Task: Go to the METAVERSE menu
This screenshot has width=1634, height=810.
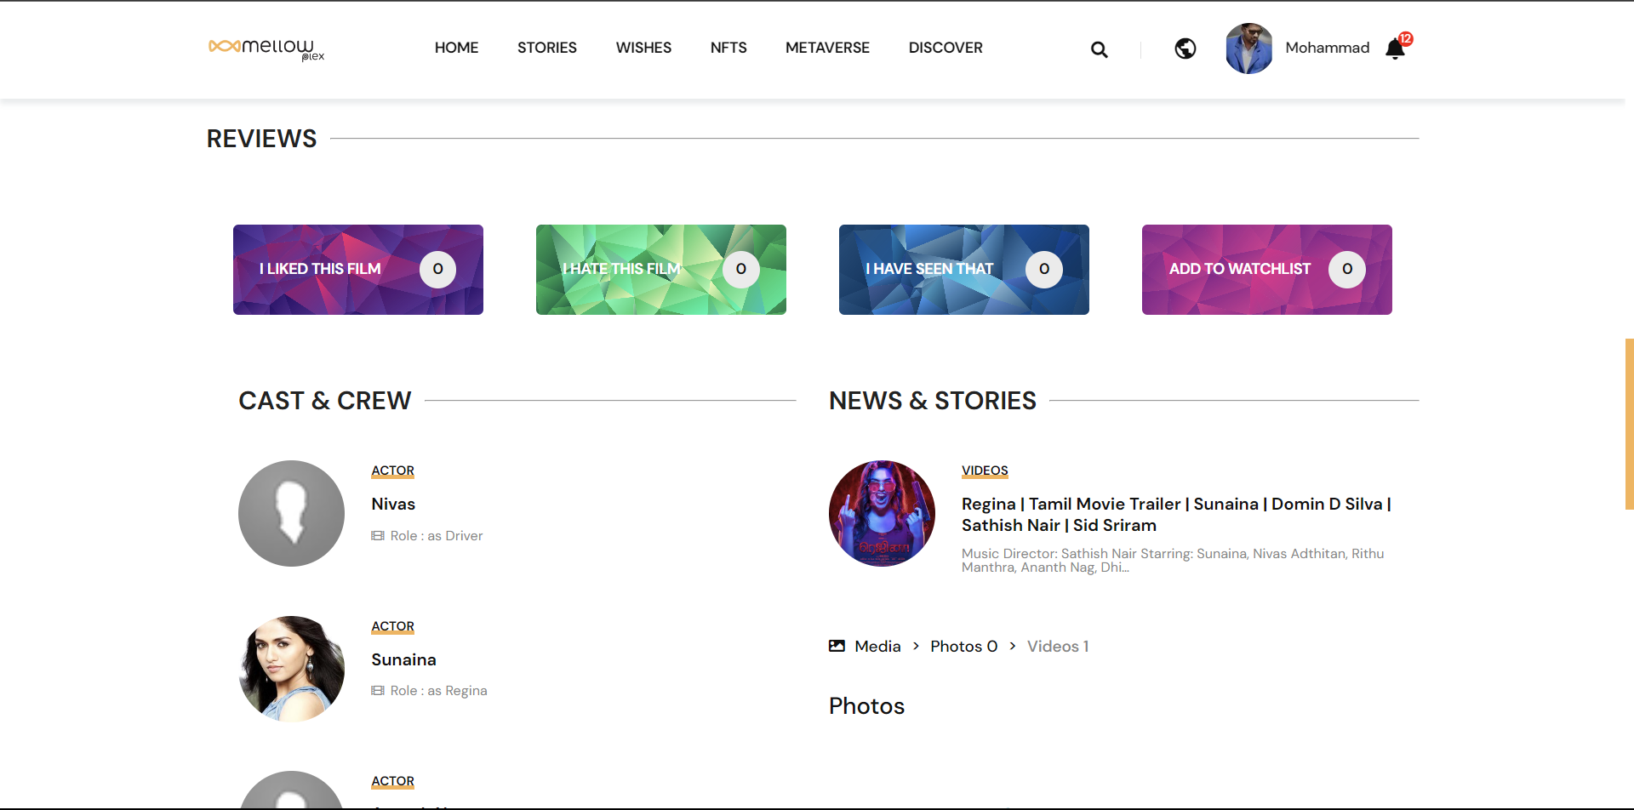Action: coord(827,48)
